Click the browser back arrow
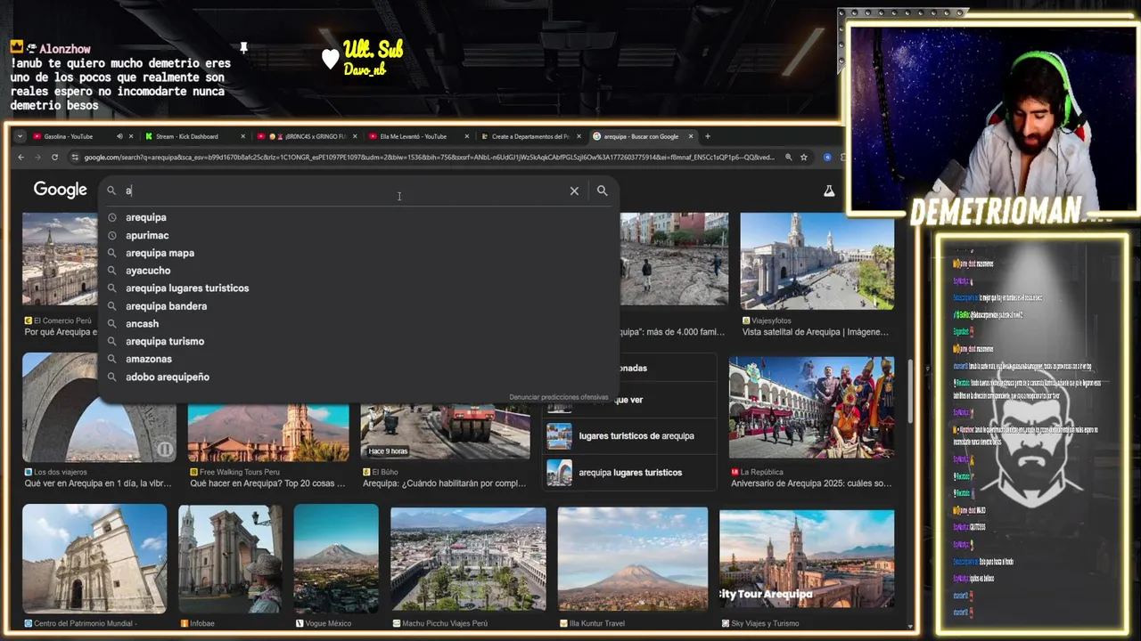 (21, 158)
